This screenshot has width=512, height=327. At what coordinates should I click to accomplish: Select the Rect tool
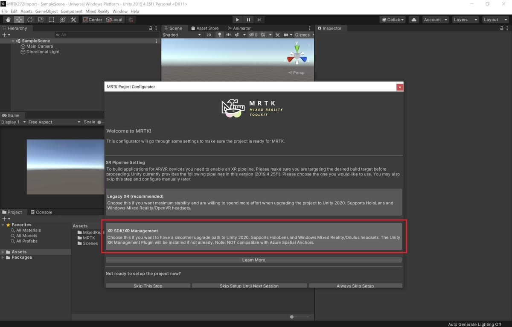click(x=52, y=20)
